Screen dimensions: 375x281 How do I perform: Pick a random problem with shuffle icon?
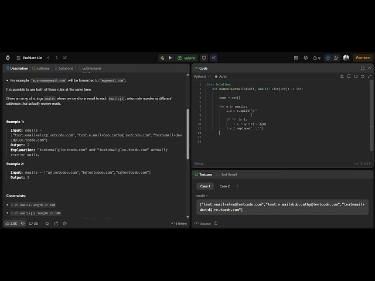pyautogui.click(x=64, y=58)
